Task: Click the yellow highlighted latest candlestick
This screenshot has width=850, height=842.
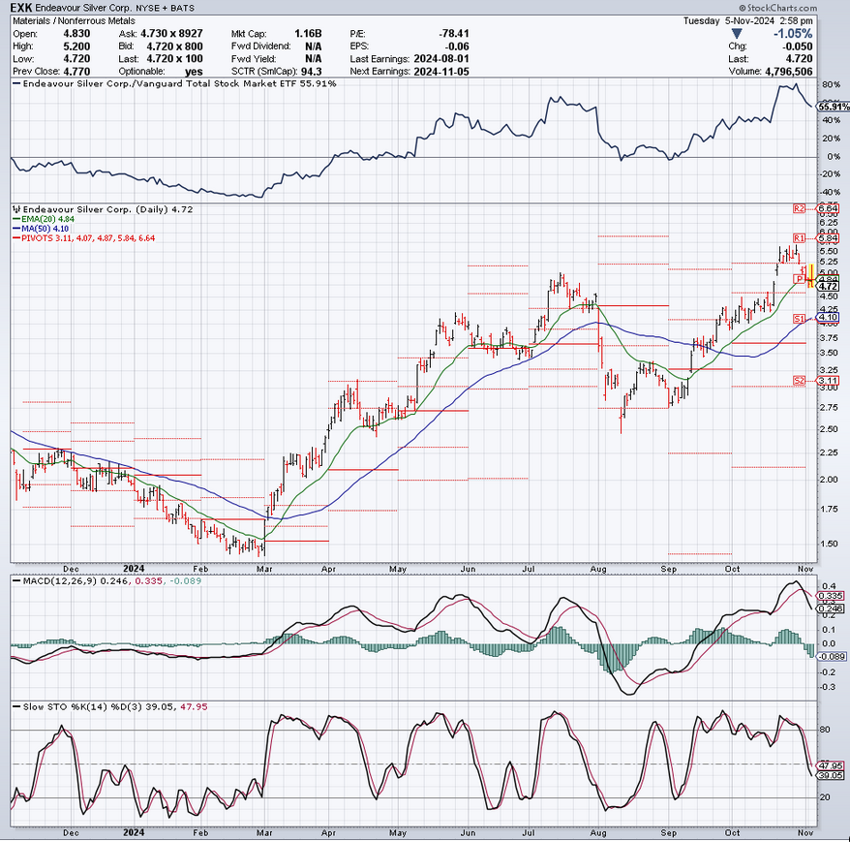Action: (x=811, y=275)
